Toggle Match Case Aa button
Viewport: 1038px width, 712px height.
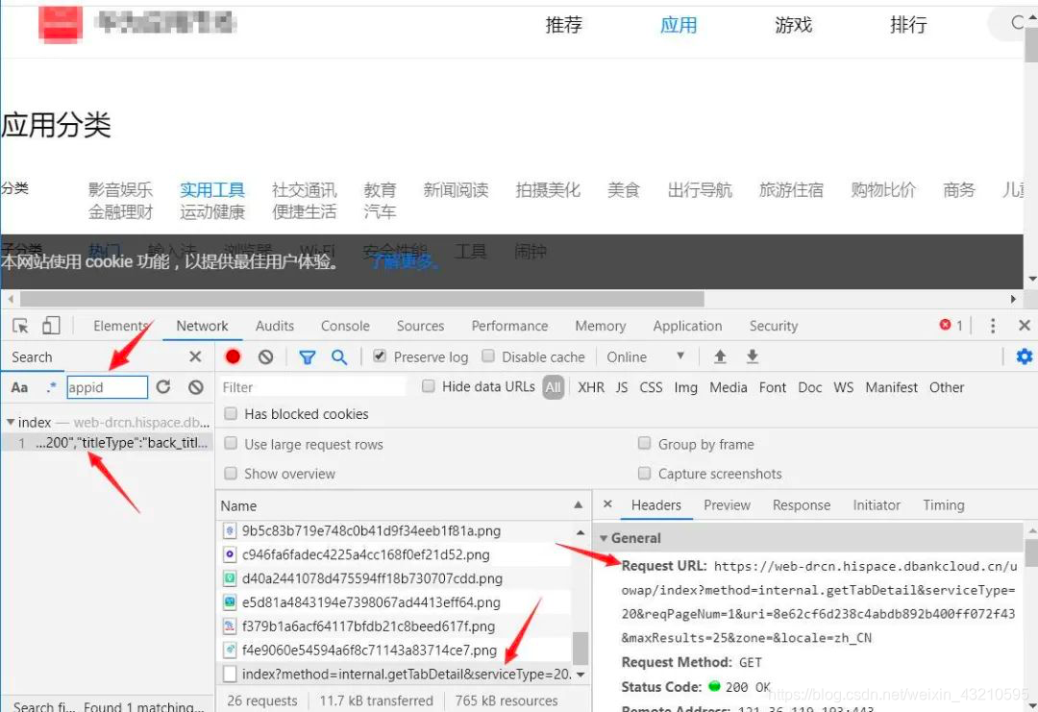[20, 388]
